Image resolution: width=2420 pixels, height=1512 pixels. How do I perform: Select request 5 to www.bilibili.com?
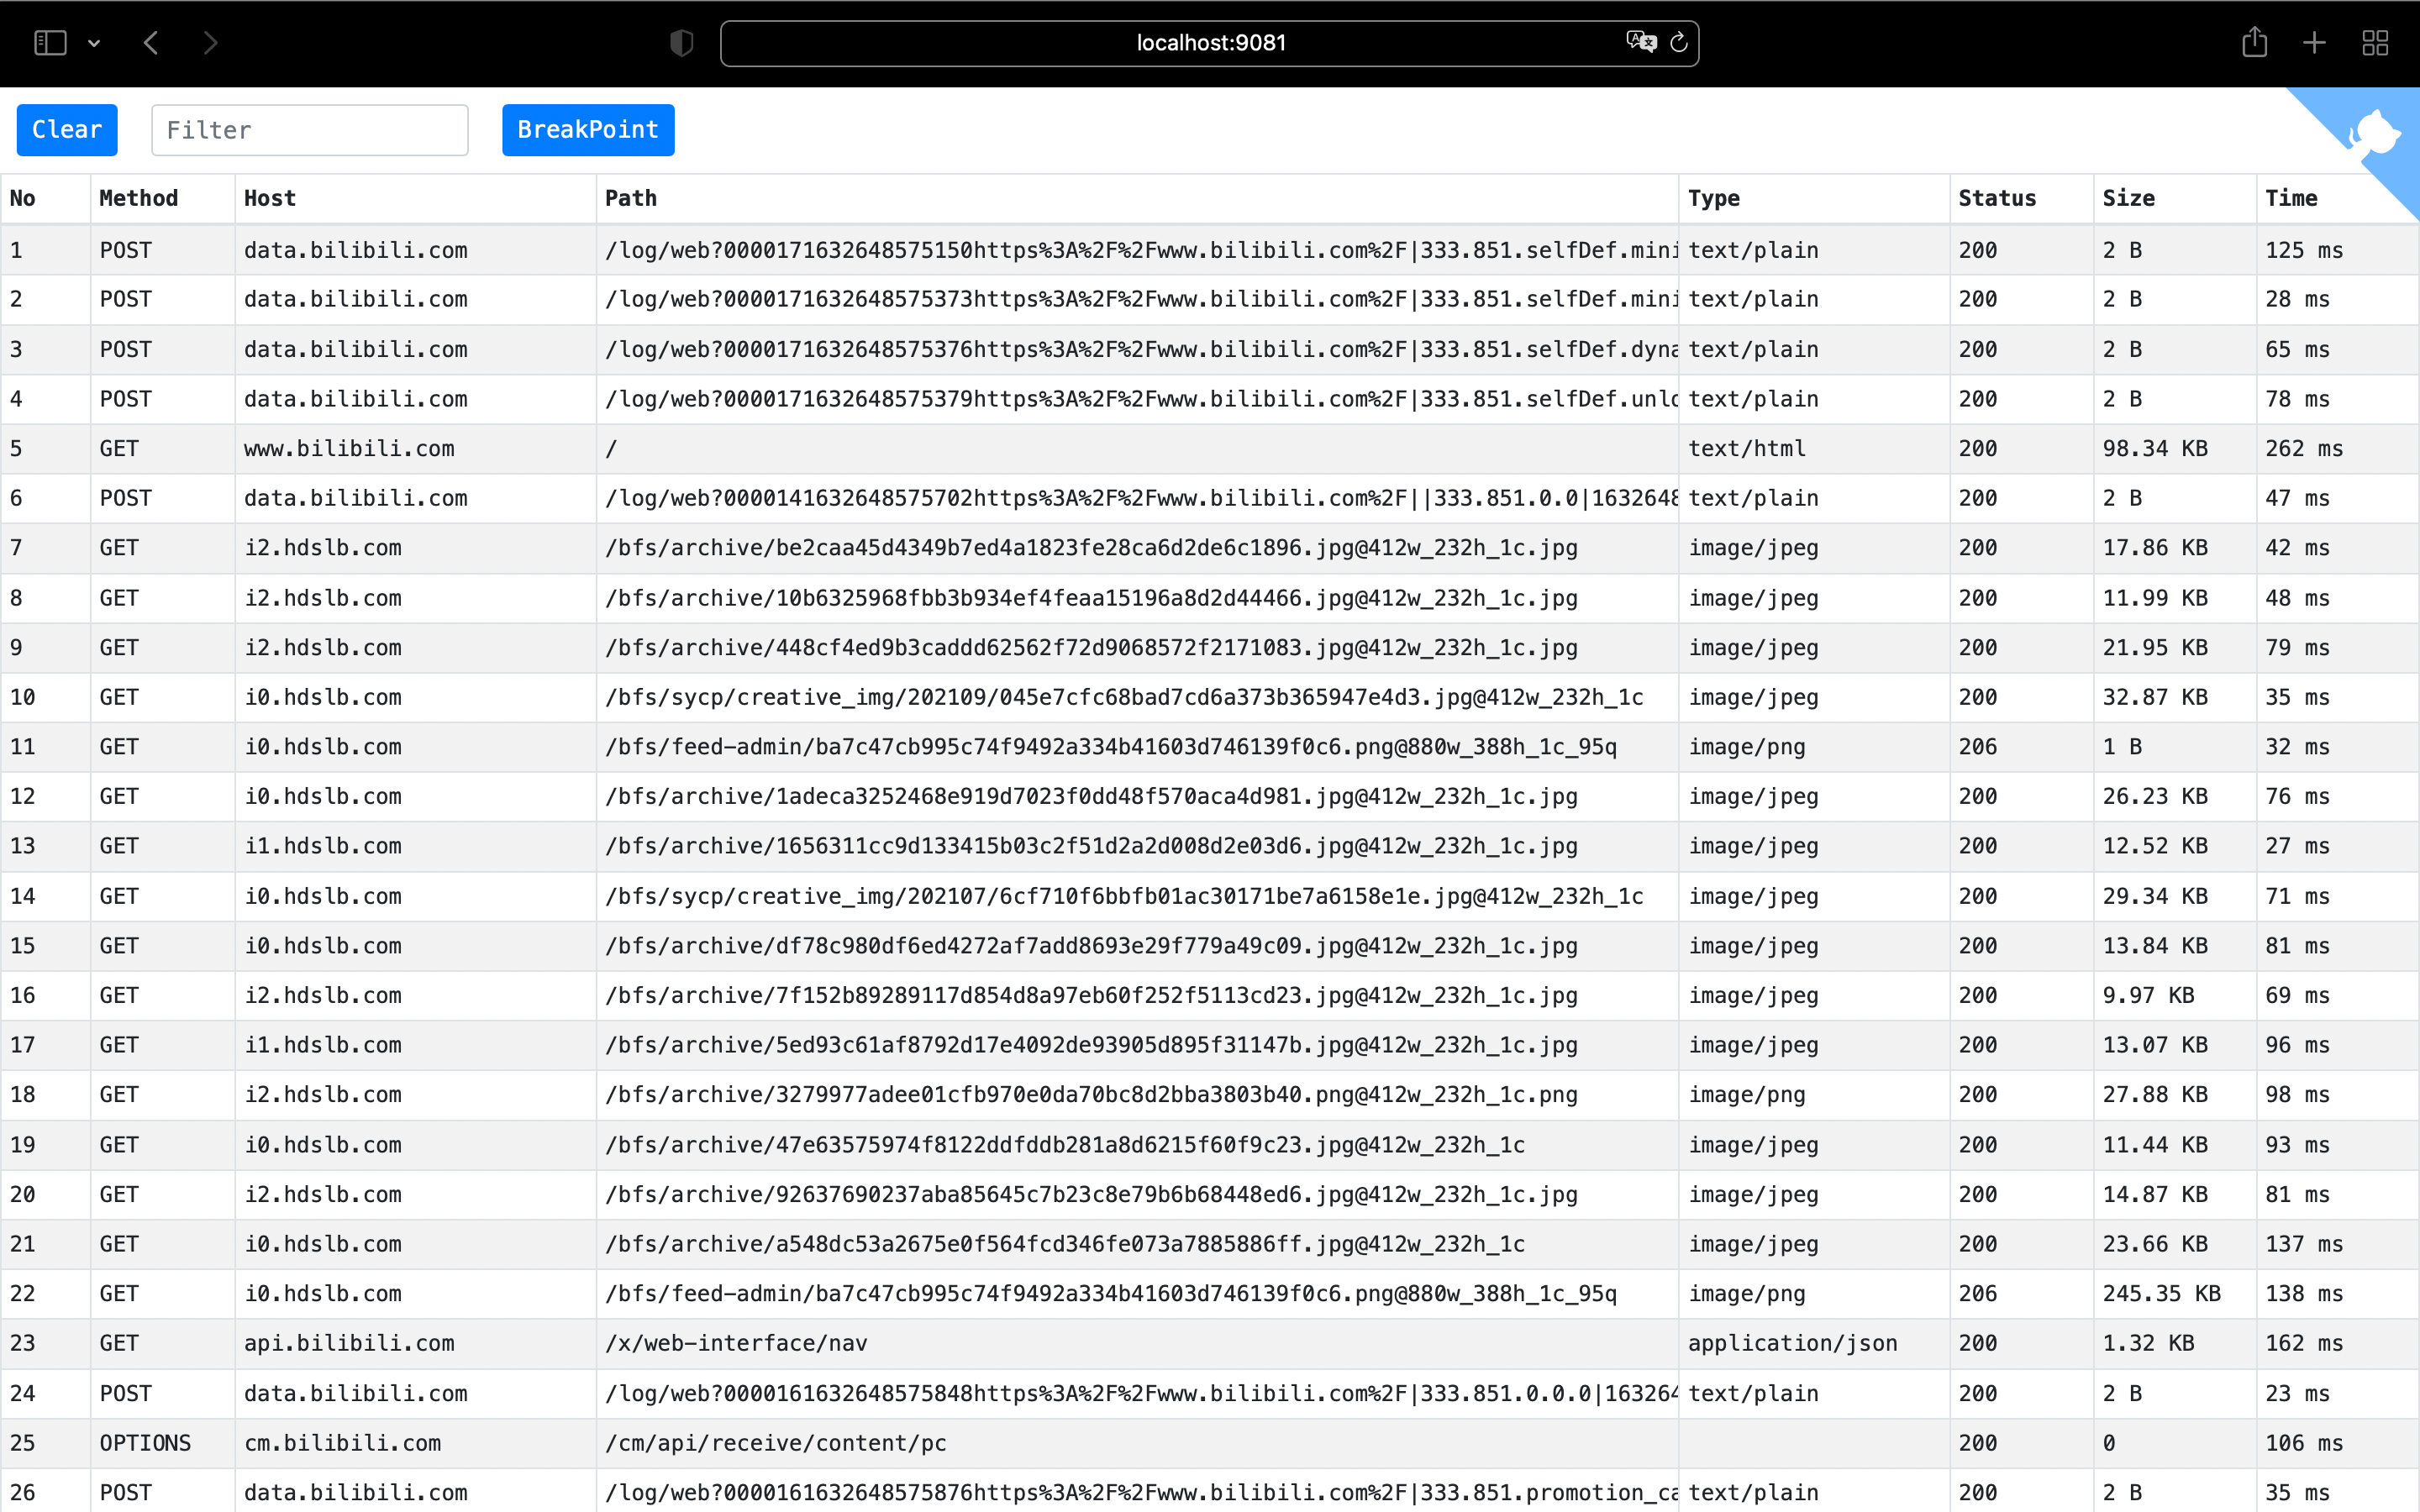[x=349, y=449]
